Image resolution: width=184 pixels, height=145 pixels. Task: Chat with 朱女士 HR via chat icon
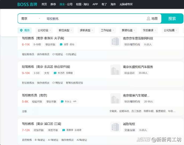click(x=62, y=102)
